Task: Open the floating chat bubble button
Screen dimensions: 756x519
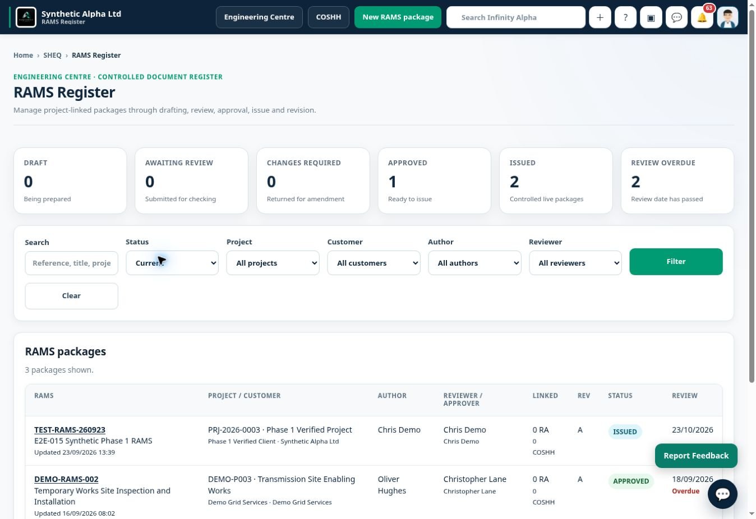Action: pos(722,494)
